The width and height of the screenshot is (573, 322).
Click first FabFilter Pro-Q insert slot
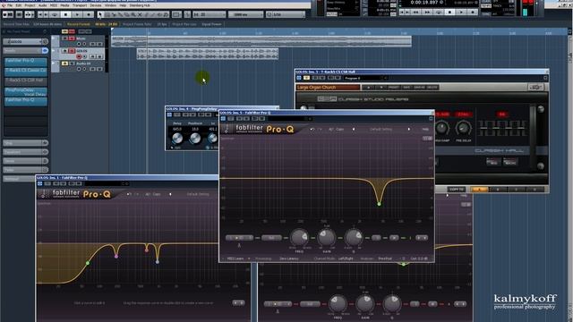26,62
